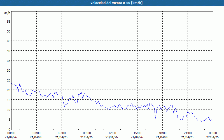
Task: Select the 06:00 time label on the x-axis
Action: point(62,133)
